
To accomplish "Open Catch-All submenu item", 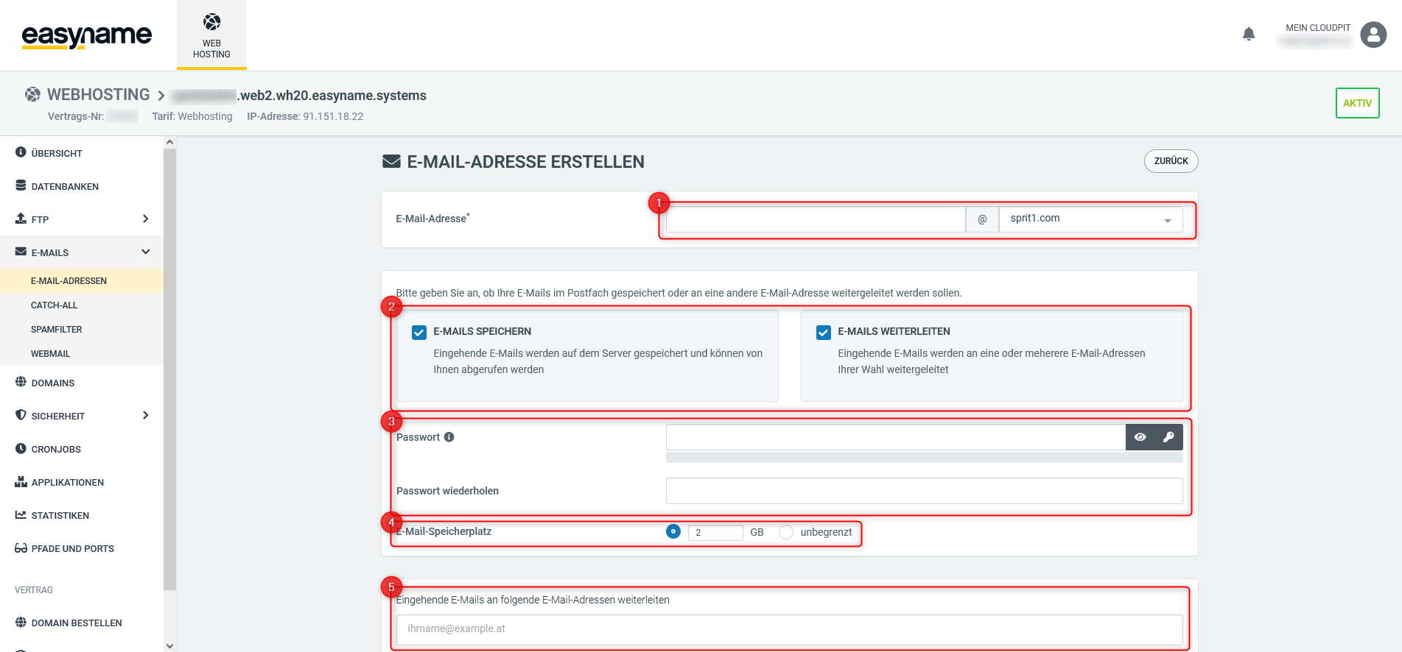I will (x=54, y=305).
